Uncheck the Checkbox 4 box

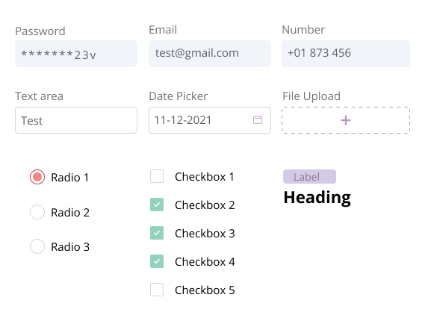157,261
